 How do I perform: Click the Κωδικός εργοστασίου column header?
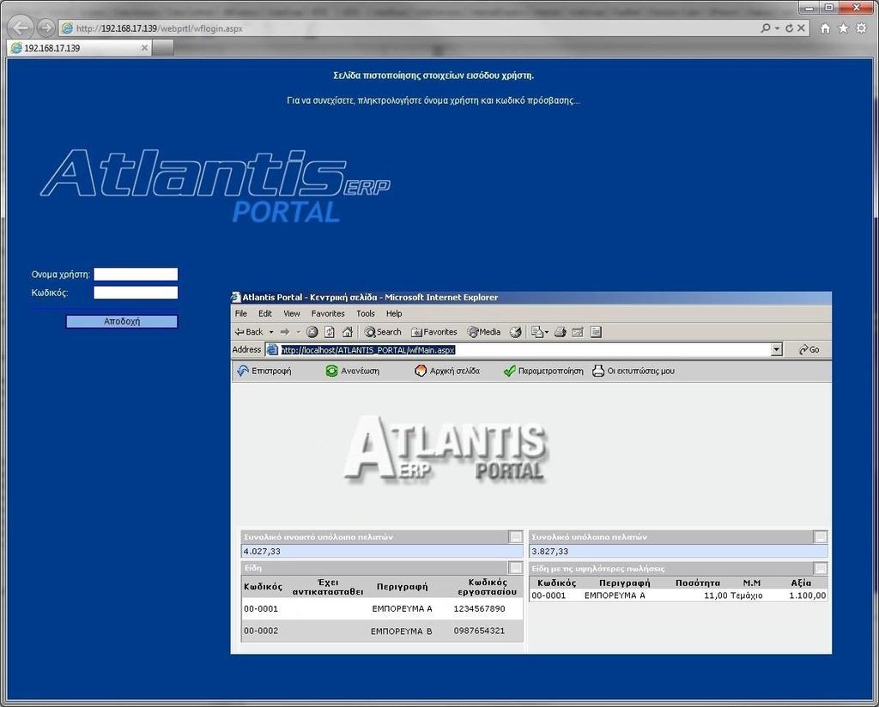pos(487,587)
